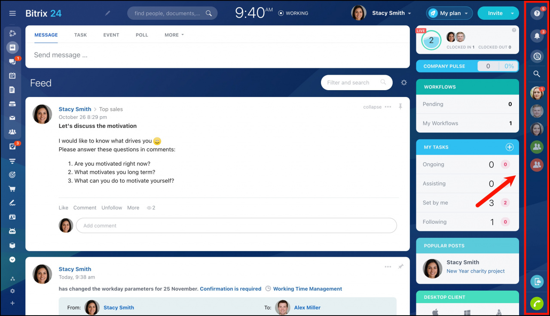Expand the Invite button dropdown arrow

(x=512, y=13)
